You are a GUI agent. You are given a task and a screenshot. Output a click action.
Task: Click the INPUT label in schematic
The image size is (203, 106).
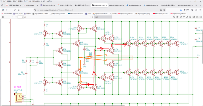click(17, 87)
